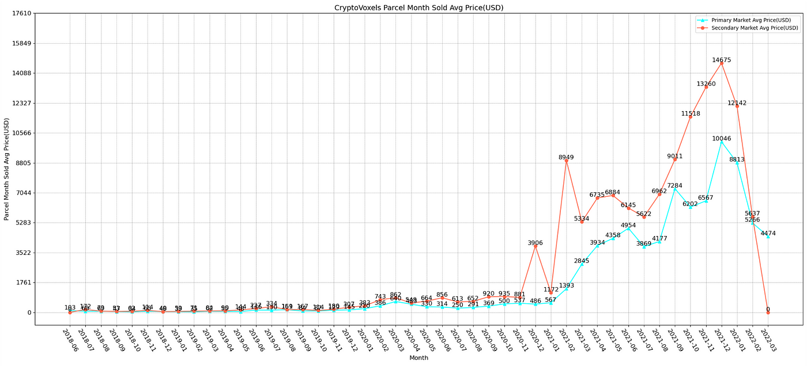The height and width of the screenshot is (366, 807).
Task: Click the data label 7284
Action: [x=675, y=185]
